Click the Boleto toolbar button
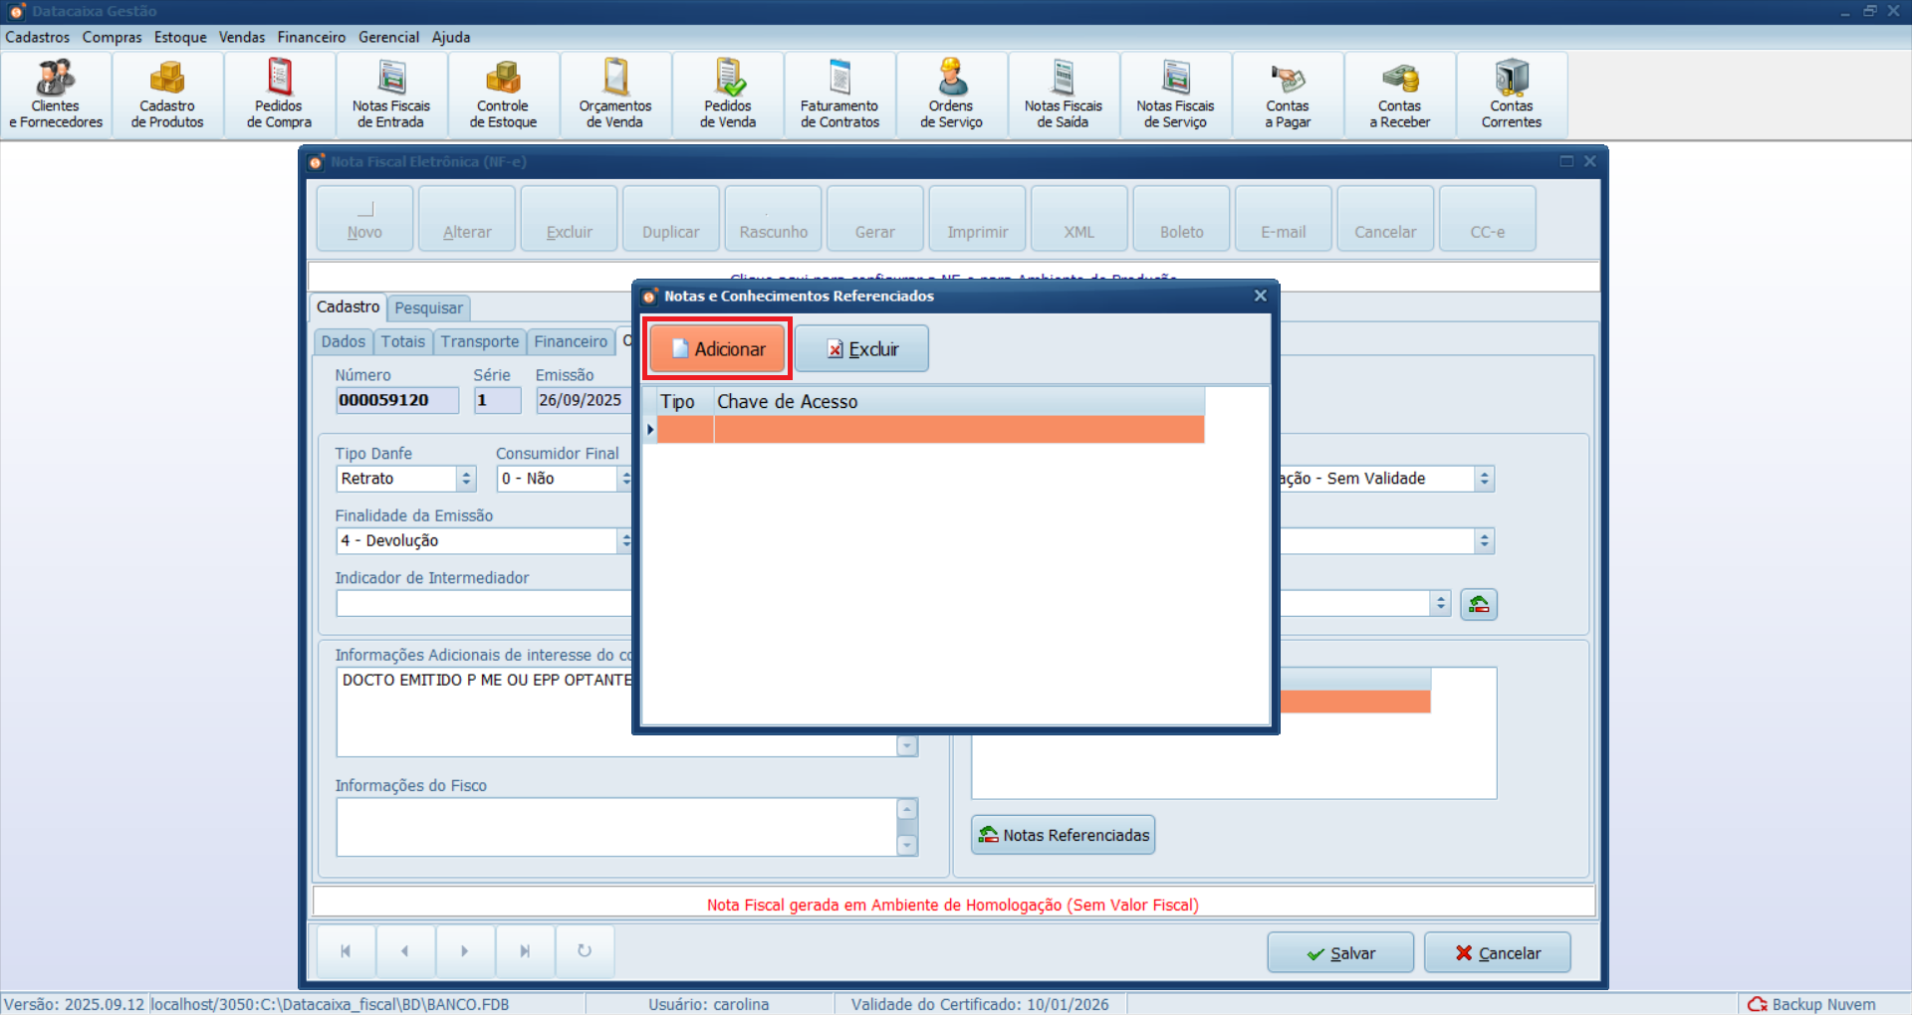 [x=1182, y=218]
